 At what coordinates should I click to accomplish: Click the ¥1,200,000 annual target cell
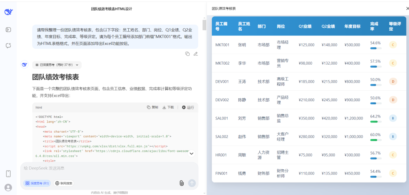click(x=354, y=118)
